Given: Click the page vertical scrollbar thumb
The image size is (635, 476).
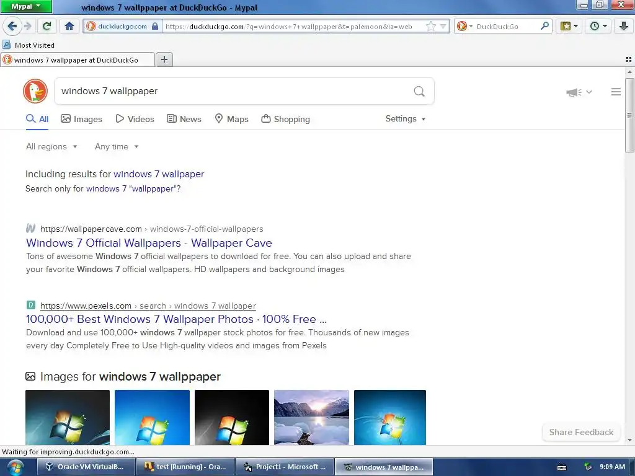Looking at the screenshot, I should (x=629, y=115).
